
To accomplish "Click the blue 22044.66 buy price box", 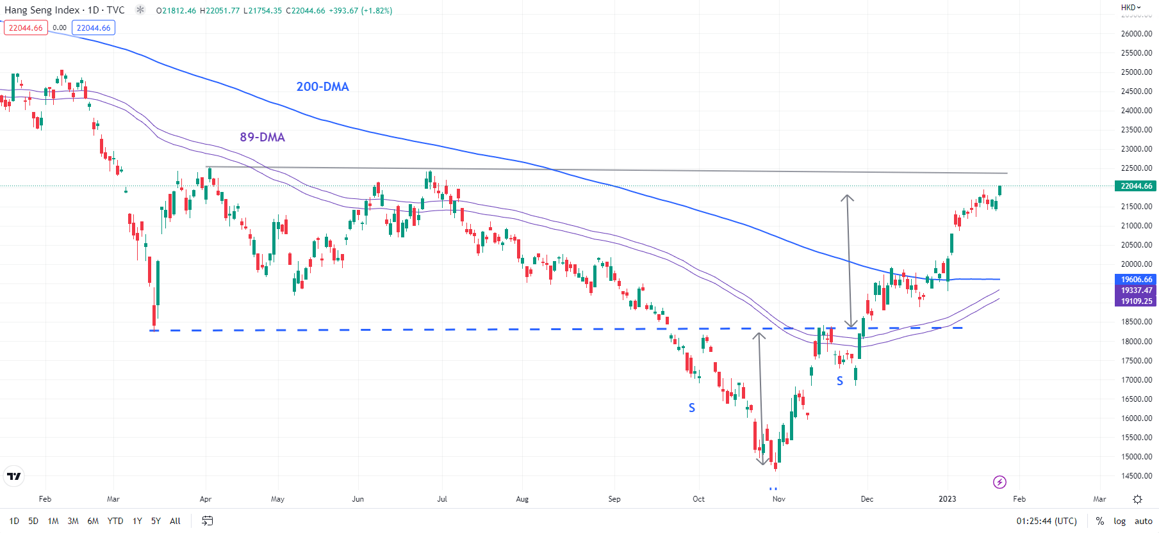I will click(94, 28).
